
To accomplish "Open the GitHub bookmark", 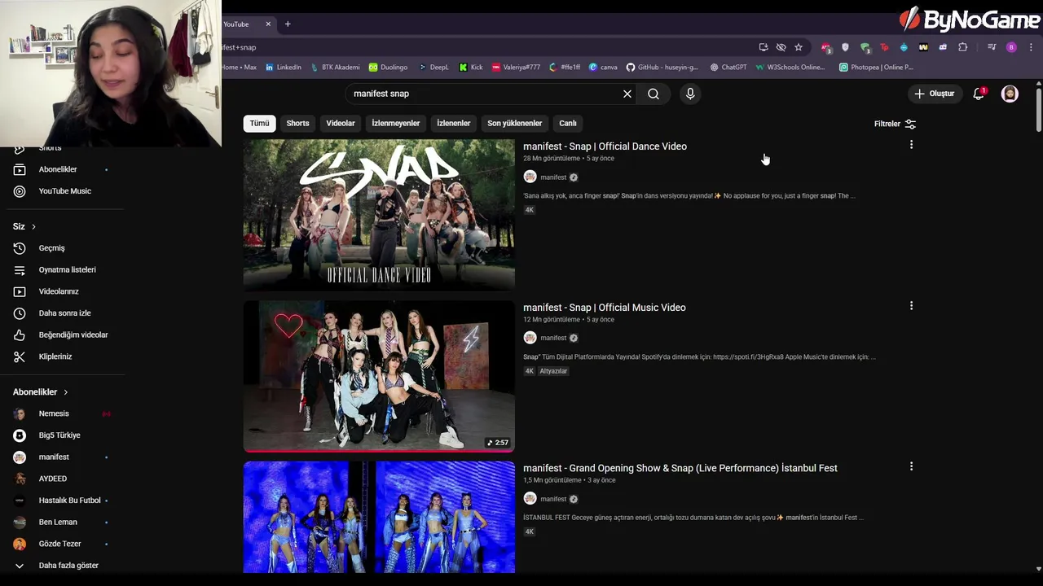I will [x=662, y=68].
